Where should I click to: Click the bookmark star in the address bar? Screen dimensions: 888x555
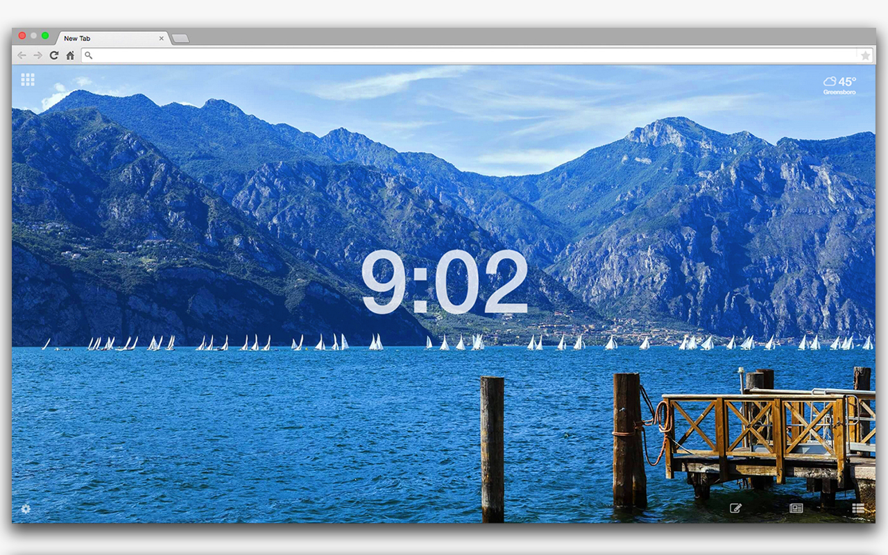coord(865,55)
